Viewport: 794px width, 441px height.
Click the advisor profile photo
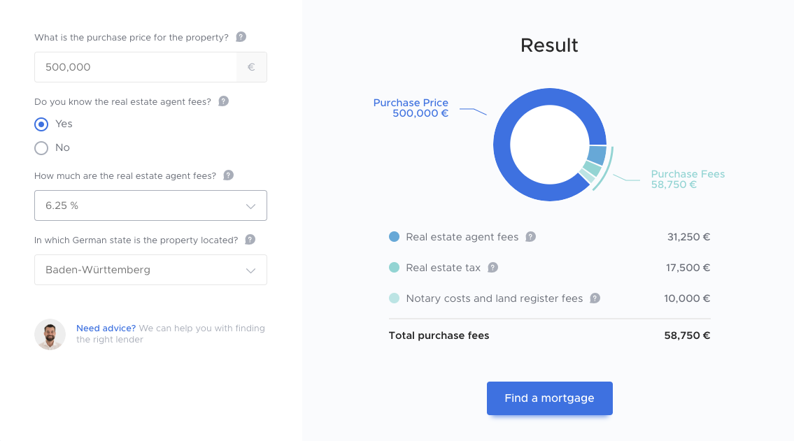(x=50, y=334)
